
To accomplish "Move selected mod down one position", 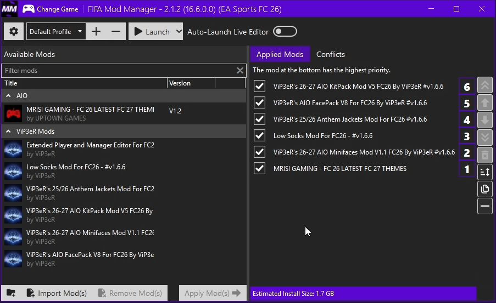I will 485,120.
